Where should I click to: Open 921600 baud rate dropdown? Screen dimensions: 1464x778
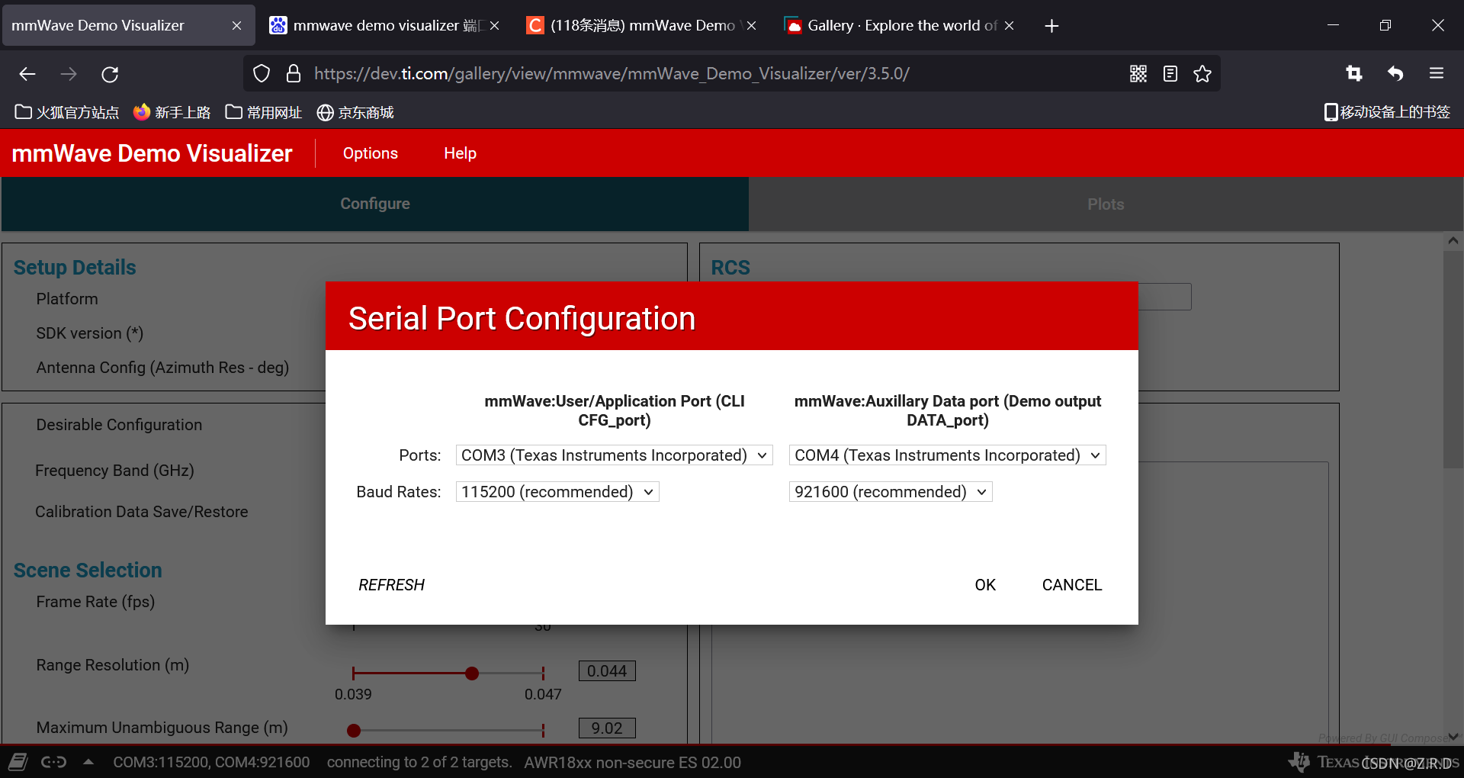click(891, 492)
